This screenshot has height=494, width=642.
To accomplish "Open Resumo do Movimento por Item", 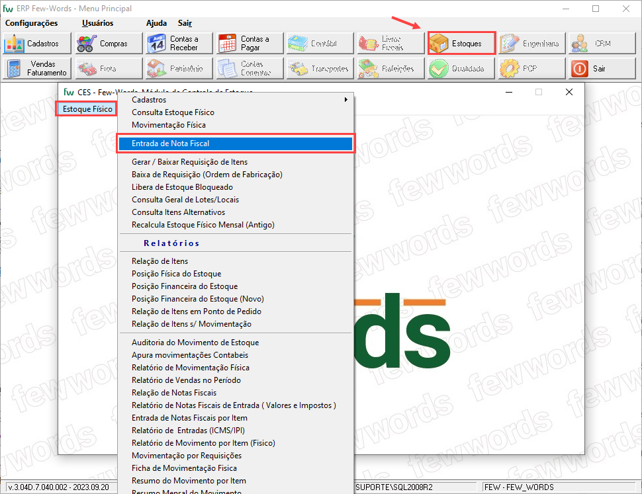I will tap(236, 481).
